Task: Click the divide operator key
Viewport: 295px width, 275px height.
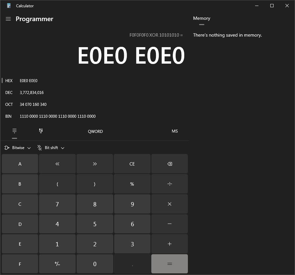Action: point(169,184)
